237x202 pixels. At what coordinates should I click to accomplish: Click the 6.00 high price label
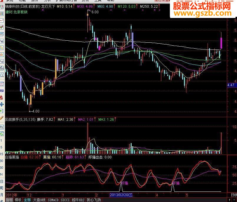95,12
